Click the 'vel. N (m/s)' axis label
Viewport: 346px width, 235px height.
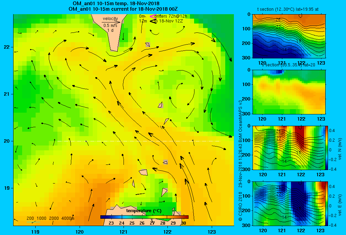coord(340,149)
